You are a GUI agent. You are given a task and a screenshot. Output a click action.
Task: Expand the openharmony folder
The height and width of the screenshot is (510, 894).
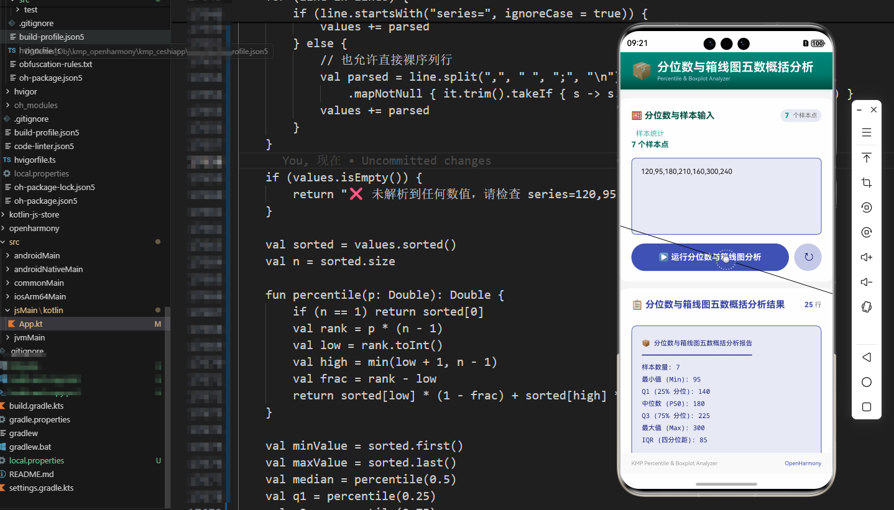tap(3, 228)
